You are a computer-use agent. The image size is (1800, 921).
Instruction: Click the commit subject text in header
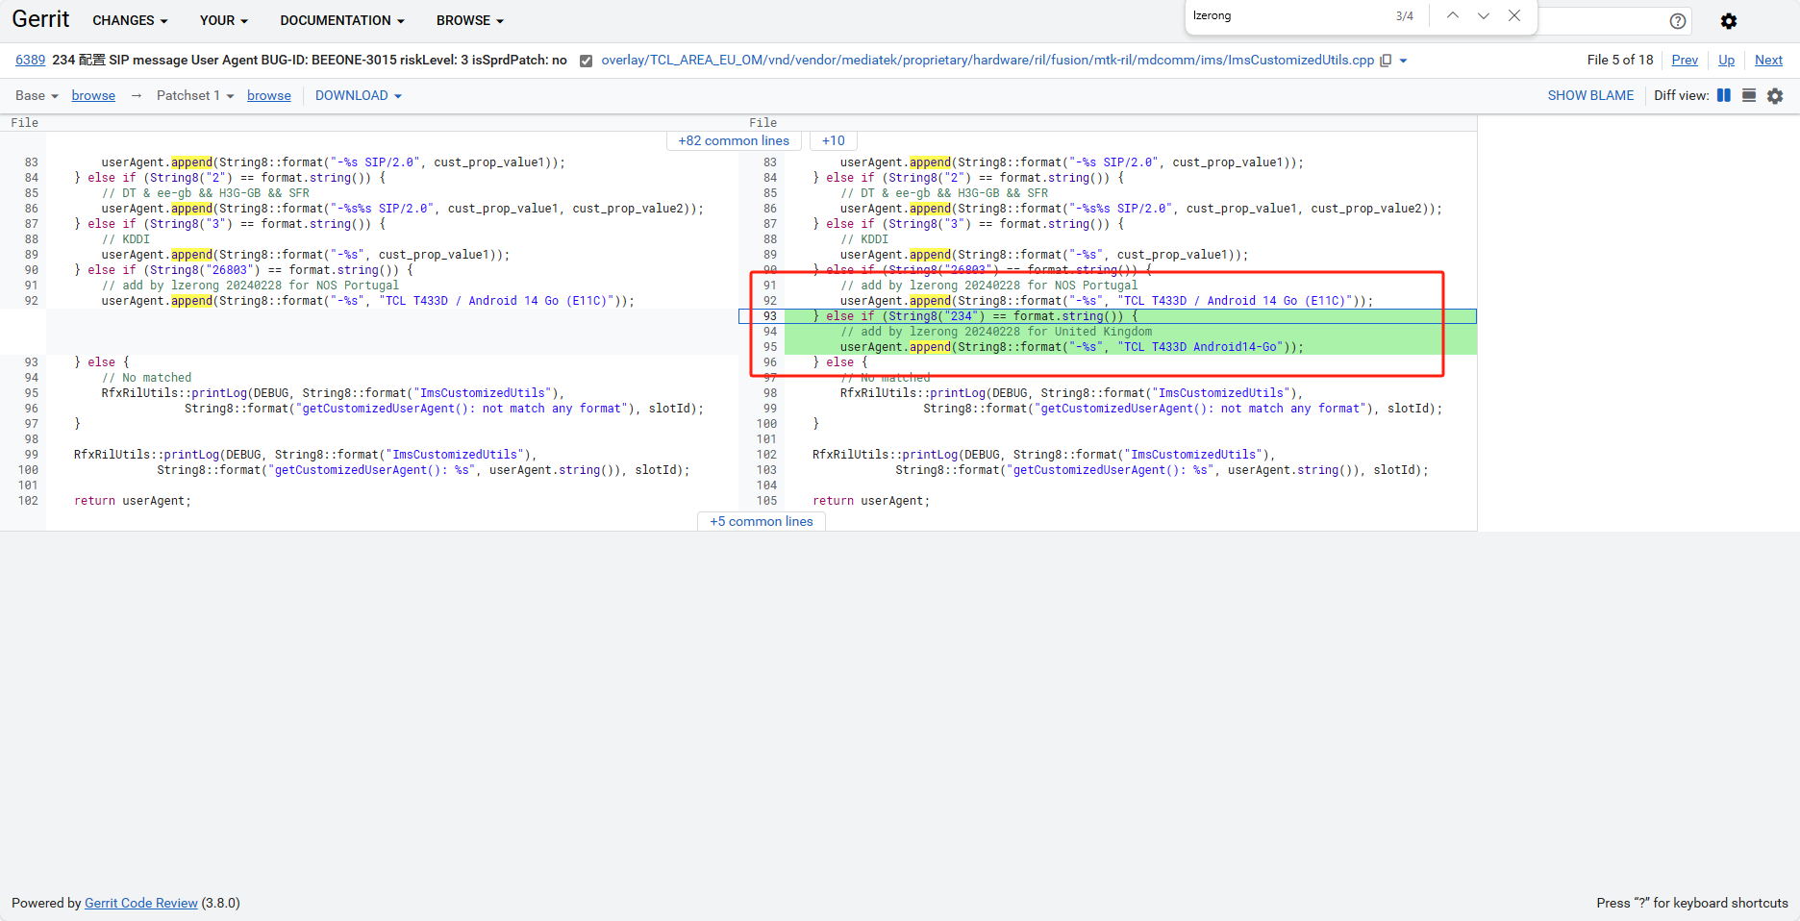coord(310,60)
